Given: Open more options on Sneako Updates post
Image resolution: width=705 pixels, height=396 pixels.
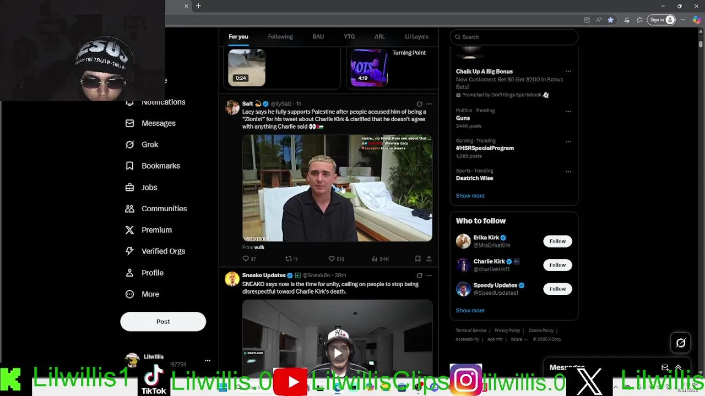Looking at the screenshot, I should (429, 276).
